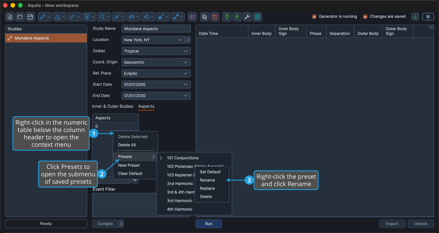
Task: Click the Aspects table cell showing 0
Action: [115, 126]
